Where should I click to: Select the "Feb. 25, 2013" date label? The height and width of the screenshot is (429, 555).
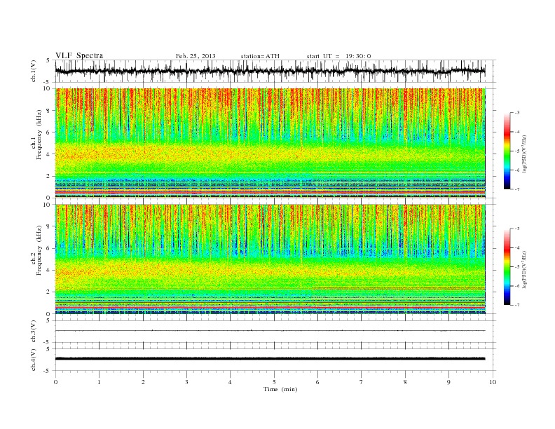196,56
